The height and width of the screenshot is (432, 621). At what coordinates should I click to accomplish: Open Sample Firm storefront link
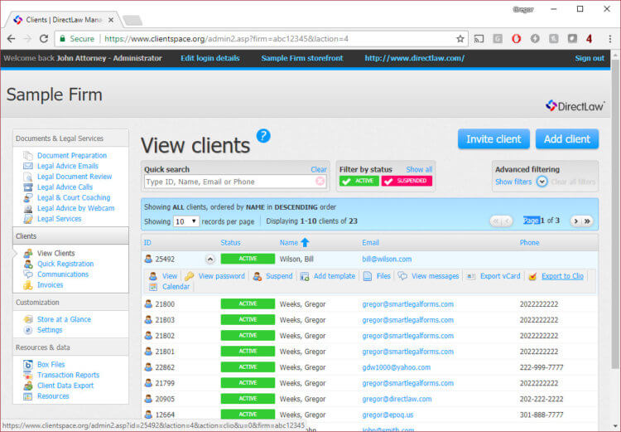[301, 58]
